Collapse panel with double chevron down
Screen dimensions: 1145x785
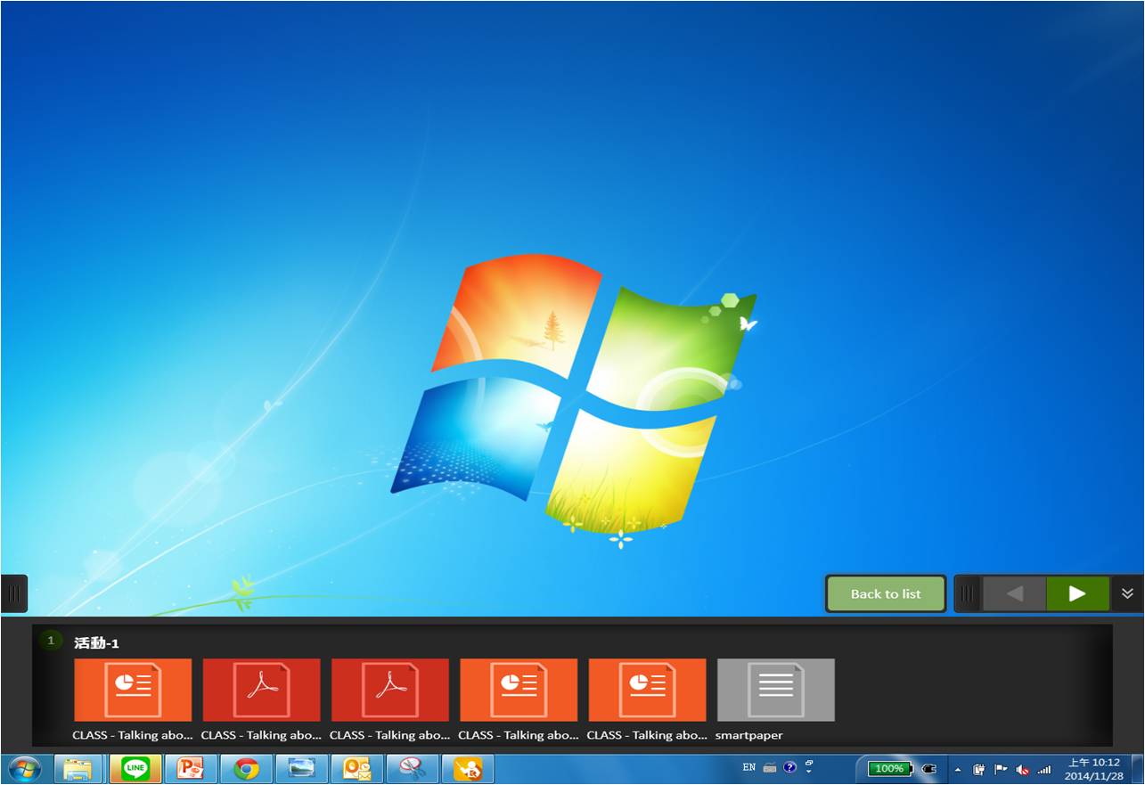pos(1127,594)
